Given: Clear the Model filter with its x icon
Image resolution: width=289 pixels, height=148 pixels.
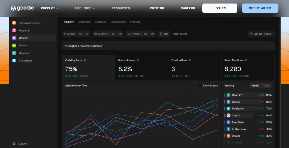Looking at the screenshot, I should 87,34.
